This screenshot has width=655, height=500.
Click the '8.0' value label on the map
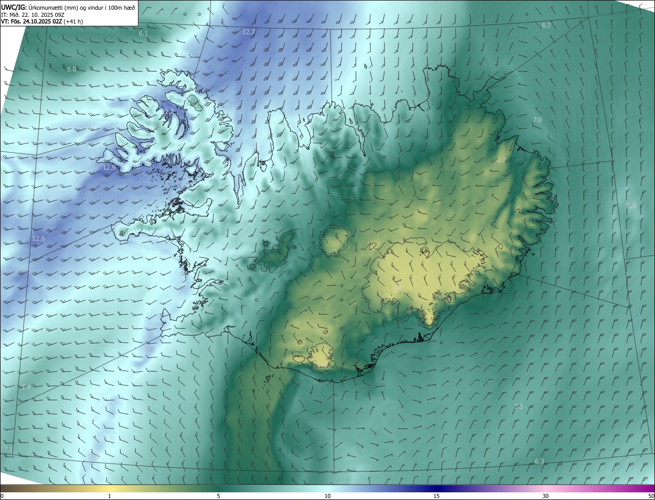coord(631,206)
